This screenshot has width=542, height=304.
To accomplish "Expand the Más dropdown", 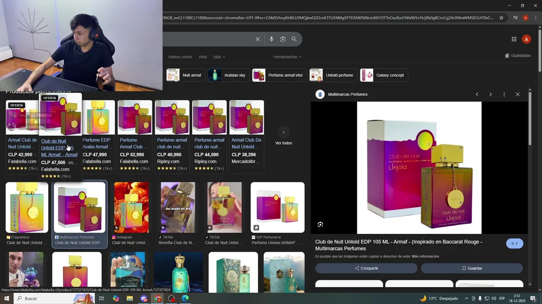I will tap(219, 57).
